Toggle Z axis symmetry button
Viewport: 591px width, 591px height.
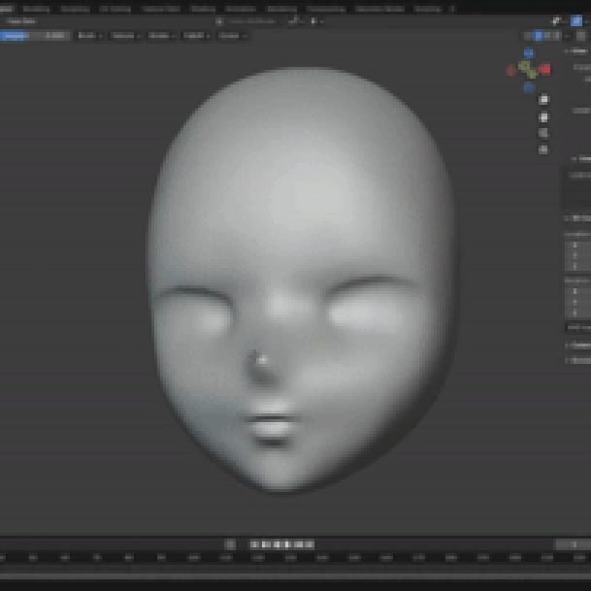(x=557, y=36)
